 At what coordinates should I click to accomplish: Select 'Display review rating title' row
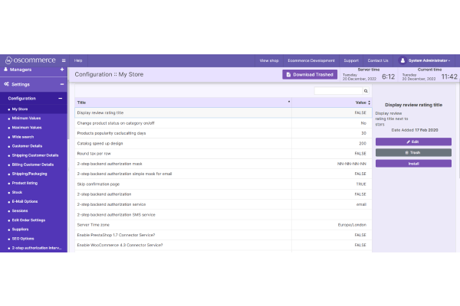pyautogui.click(x=223, y=112)
